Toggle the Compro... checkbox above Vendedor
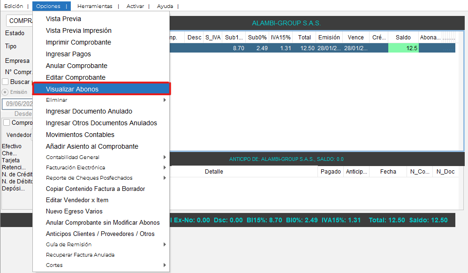This screenshot has height=273, width=468. pos(7,122)
